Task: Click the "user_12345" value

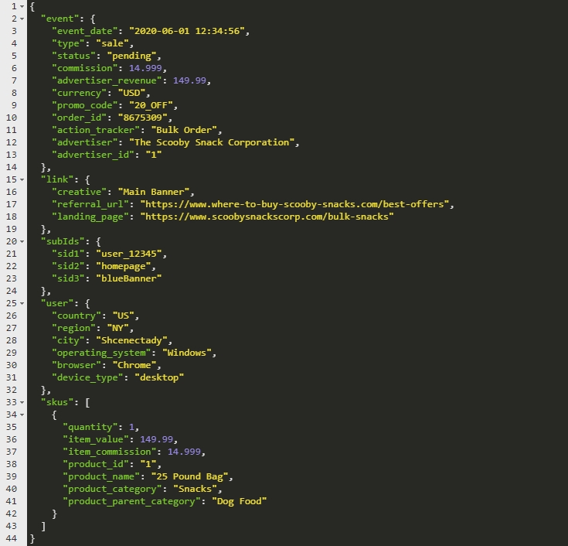Action: point(129,254)
